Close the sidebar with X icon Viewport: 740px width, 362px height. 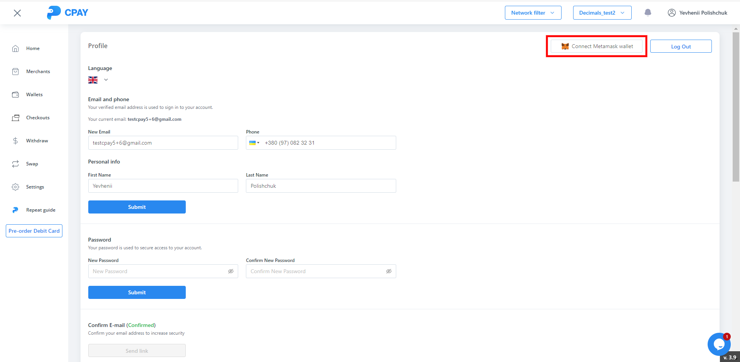[17, 13]
